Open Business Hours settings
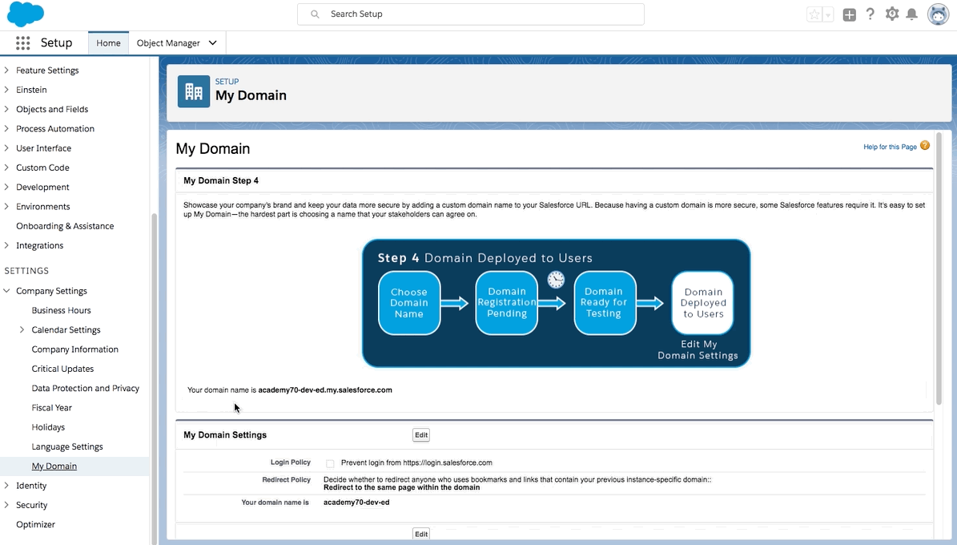The height and width of the screenshot is (545, 957). tap(61, 310)
